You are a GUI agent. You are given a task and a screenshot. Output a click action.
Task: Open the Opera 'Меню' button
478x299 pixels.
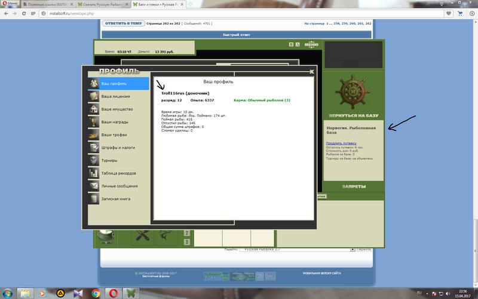pyautogui.click(x=10, y=4)
